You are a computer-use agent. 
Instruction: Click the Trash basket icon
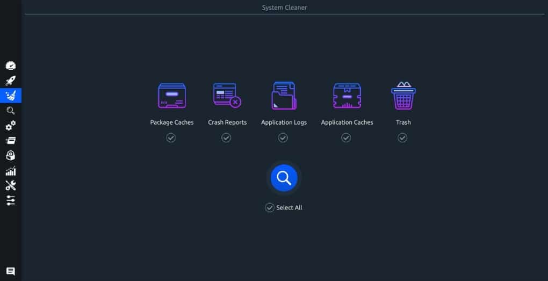403,96
